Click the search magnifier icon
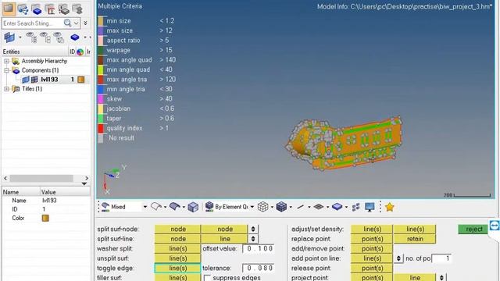Viewport: 500px width, 281px height. tap(67, 23)
